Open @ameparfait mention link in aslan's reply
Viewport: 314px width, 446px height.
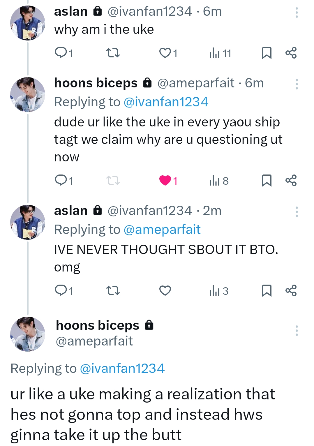coord(162,230)
